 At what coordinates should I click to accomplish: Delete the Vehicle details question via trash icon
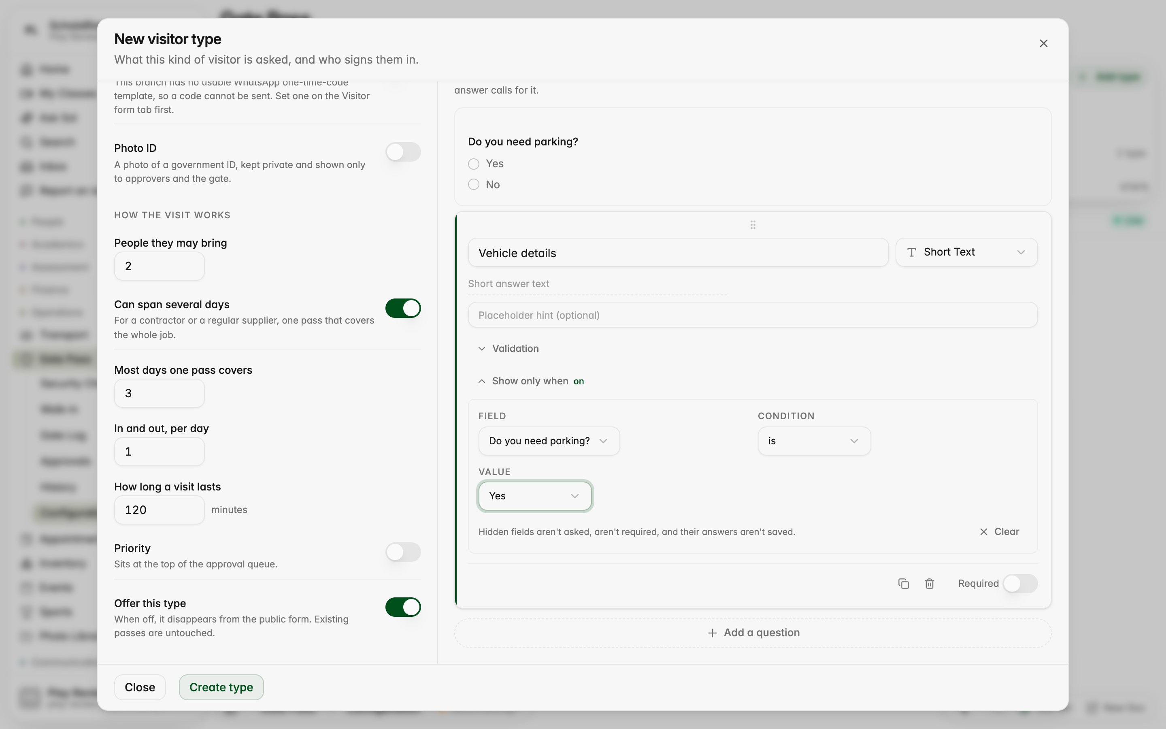pos(930,583)
